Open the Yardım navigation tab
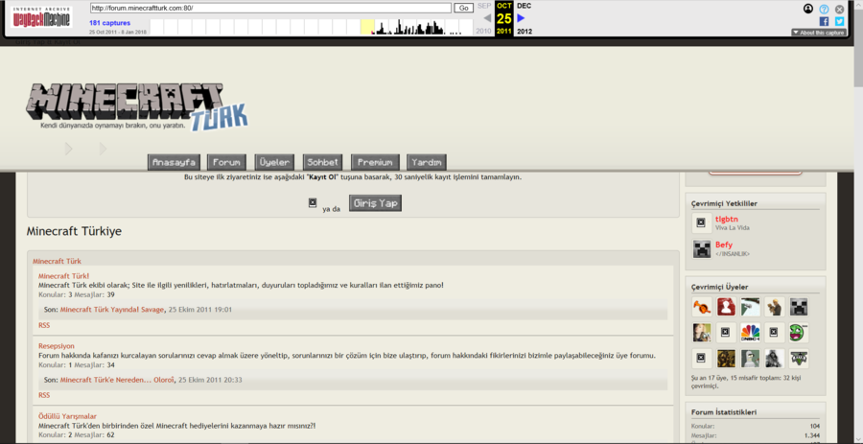Viewport: 863px width, 444px height. pyautogui.click(x=427, y=162)
